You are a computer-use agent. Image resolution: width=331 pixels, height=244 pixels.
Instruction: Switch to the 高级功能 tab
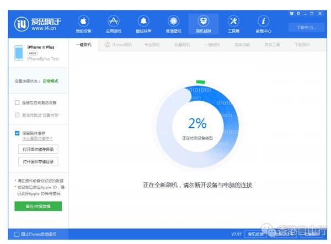tap(242, 45)
